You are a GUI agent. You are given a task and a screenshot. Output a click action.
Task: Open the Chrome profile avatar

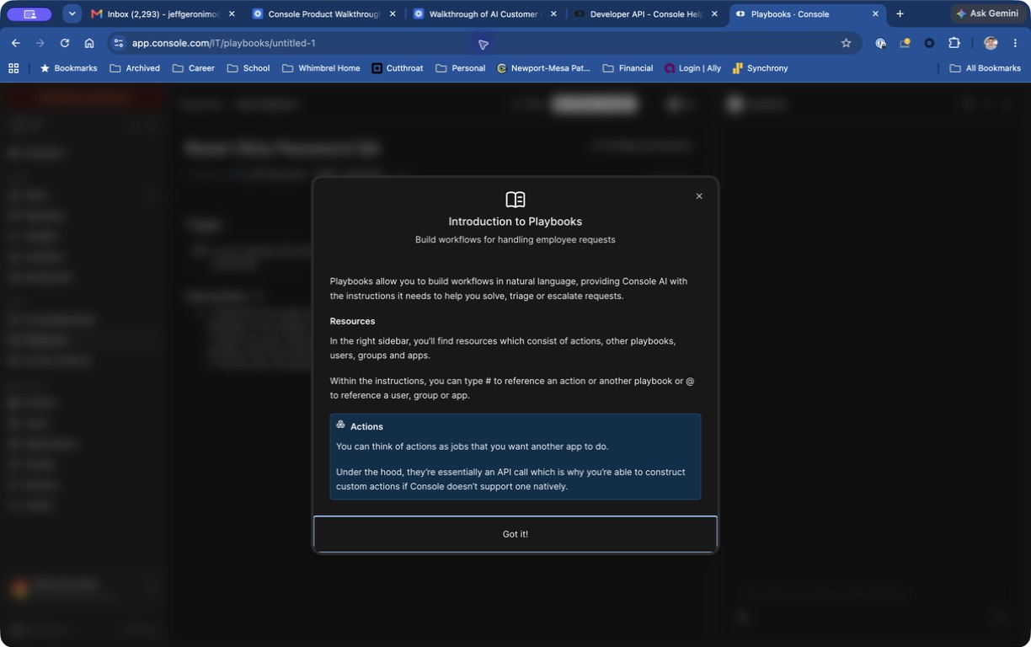point(991,43)
